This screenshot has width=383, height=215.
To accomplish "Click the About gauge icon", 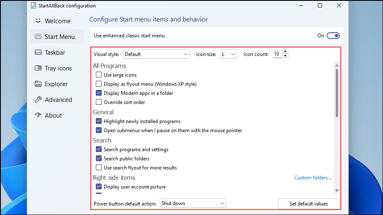I will (x=38, y=115).
